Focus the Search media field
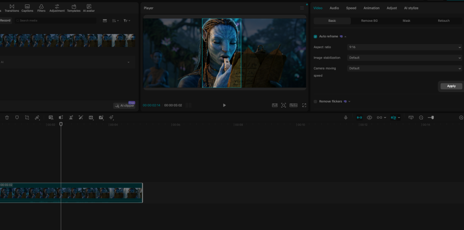The image size is (464, 230). click(56, 20)
